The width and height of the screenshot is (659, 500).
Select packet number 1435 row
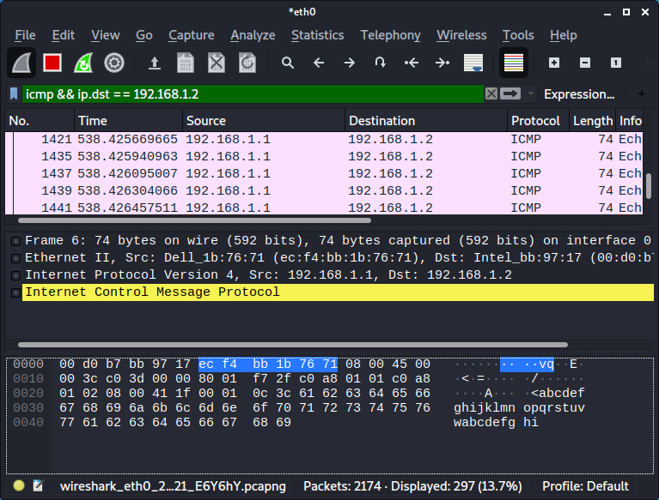coord(324,156)
